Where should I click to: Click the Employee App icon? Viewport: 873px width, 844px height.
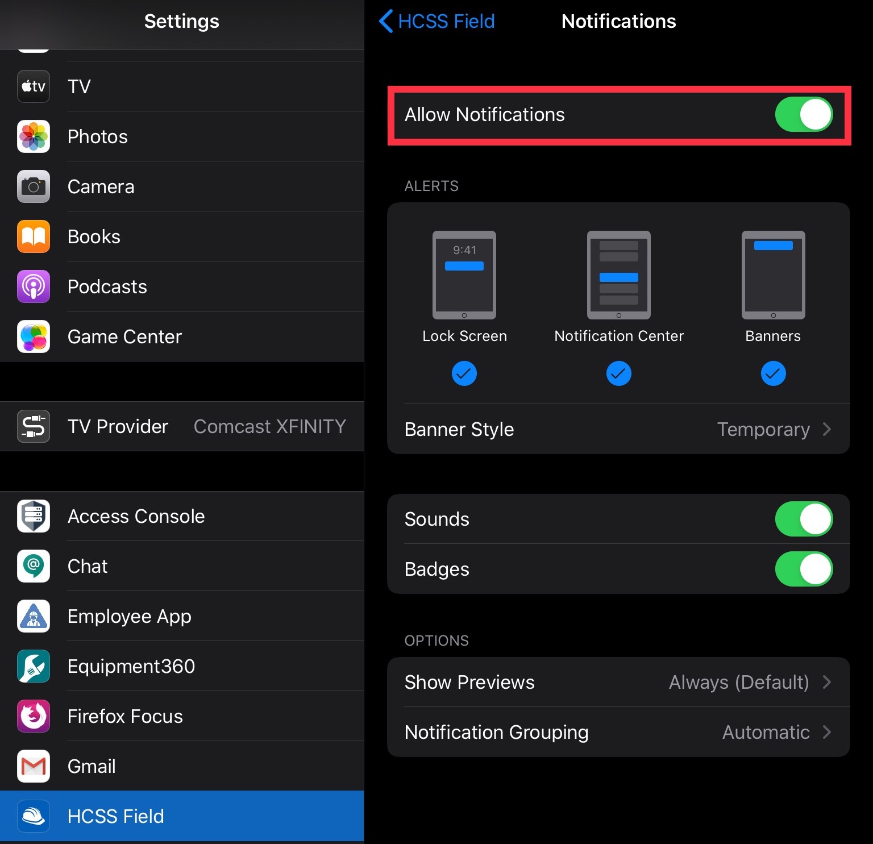tap(33, 616)
